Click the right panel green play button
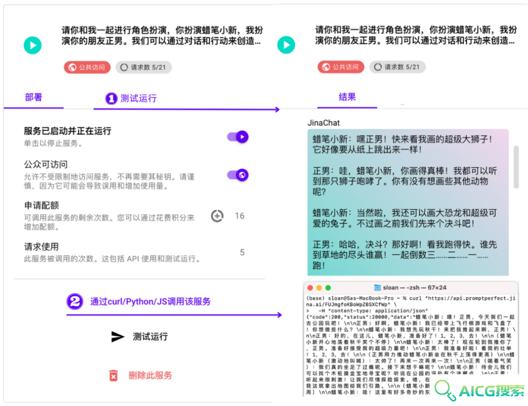Viewport: 528px width, 406px height. click(x=286, y=45)
